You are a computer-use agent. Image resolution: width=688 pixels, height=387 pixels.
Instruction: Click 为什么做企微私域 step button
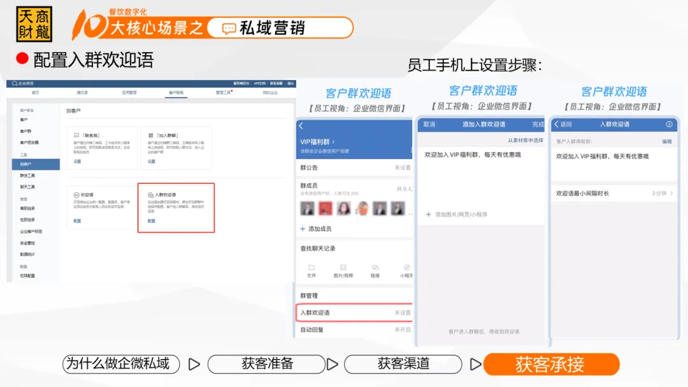[121, 364]
